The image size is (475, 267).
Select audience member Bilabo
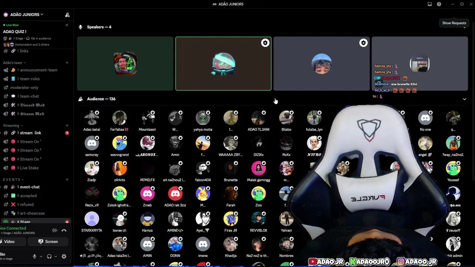tap(286, 121)
